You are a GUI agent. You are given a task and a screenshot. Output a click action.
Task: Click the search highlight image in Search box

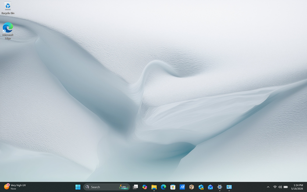(x=124, y=187)
